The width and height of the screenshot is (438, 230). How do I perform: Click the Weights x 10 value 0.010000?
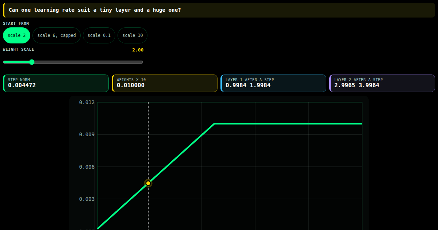(x=131, y=85)
